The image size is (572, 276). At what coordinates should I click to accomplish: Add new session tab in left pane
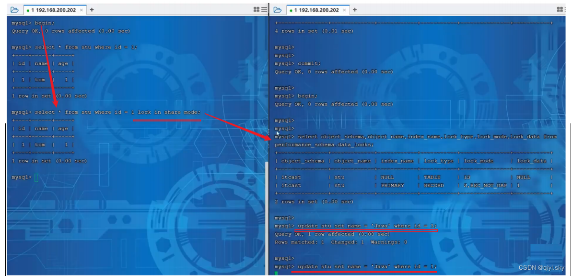(92, 10)
